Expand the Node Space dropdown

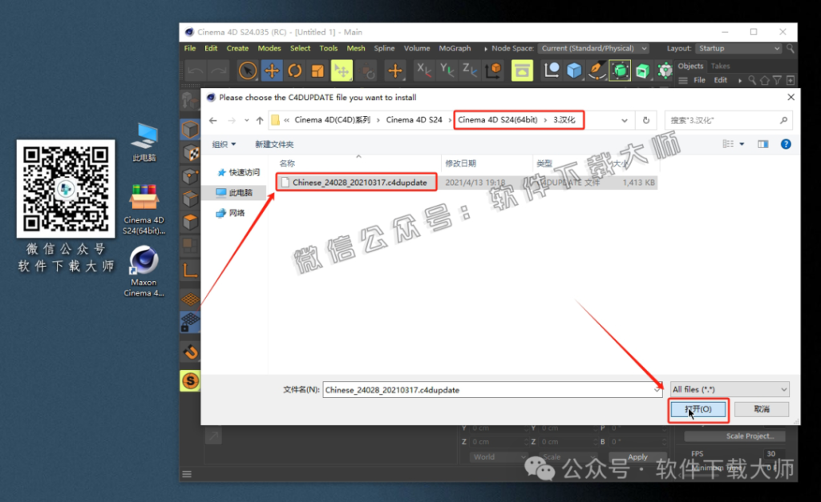pos(592,48)
